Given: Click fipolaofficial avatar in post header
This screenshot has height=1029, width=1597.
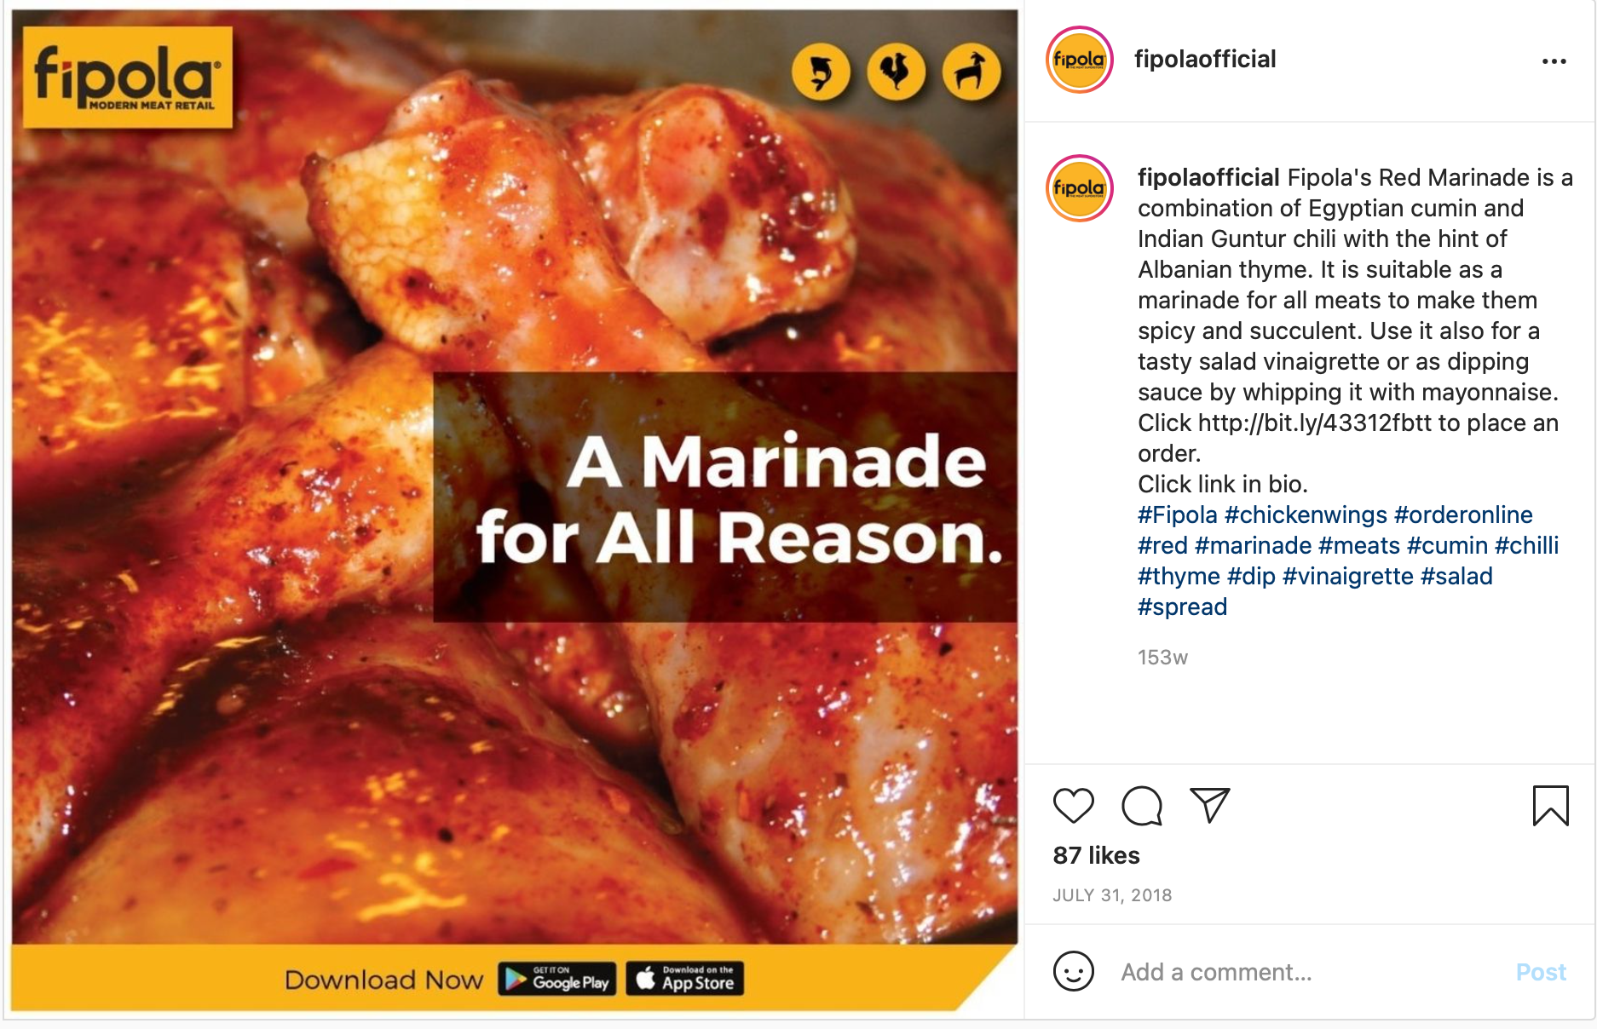Looking at the screenshot, I should pyautogui.click(x=1079, y=60).
